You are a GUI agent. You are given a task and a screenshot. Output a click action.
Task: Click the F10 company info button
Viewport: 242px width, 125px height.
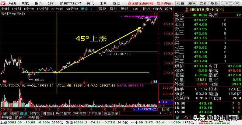point(135,9)
